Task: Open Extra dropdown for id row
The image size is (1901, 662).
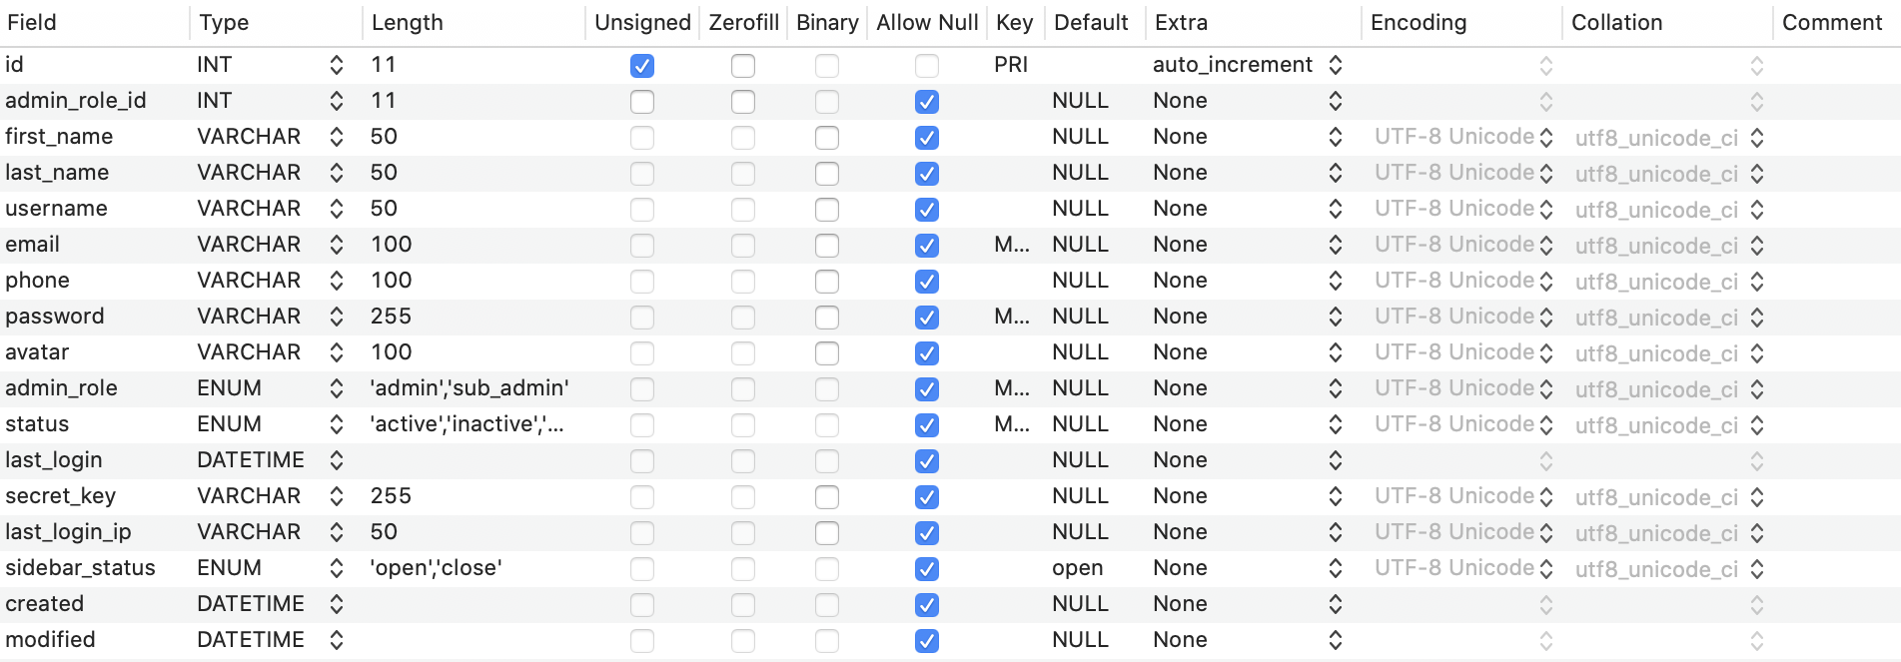Action: [x=1336, y=65]
